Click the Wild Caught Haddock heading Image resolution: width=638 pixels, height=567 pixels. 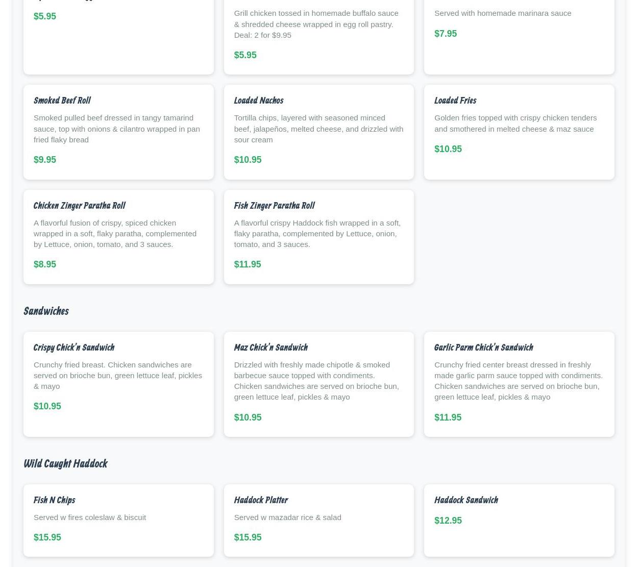click(x=65, y=463)
